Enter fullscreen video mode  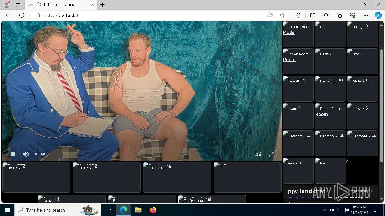tap(271, 154)
